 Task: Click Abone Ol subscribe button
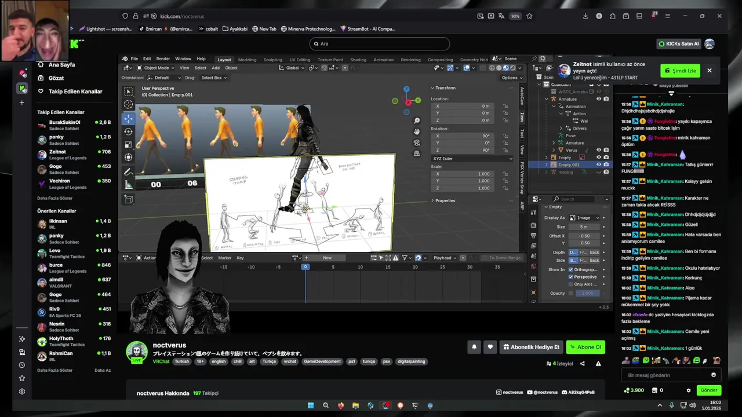pos(585,347)
